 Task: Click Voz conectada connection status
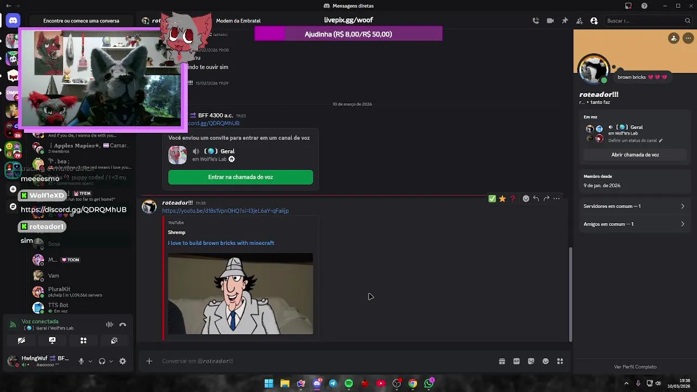(x=40, y=321)
